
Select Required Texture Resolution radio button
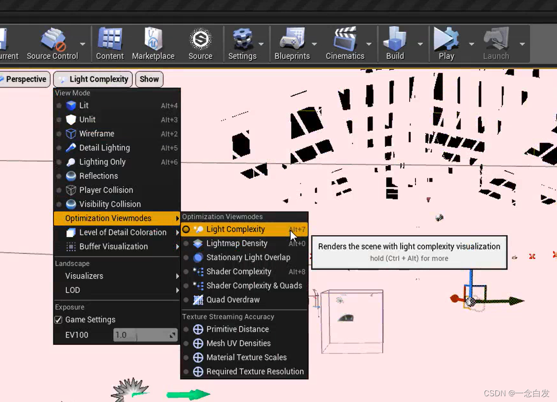[x=186, y=372]
